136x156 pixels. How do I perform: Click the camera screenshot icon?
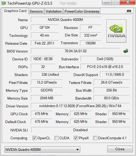click(x=129, y=11)
